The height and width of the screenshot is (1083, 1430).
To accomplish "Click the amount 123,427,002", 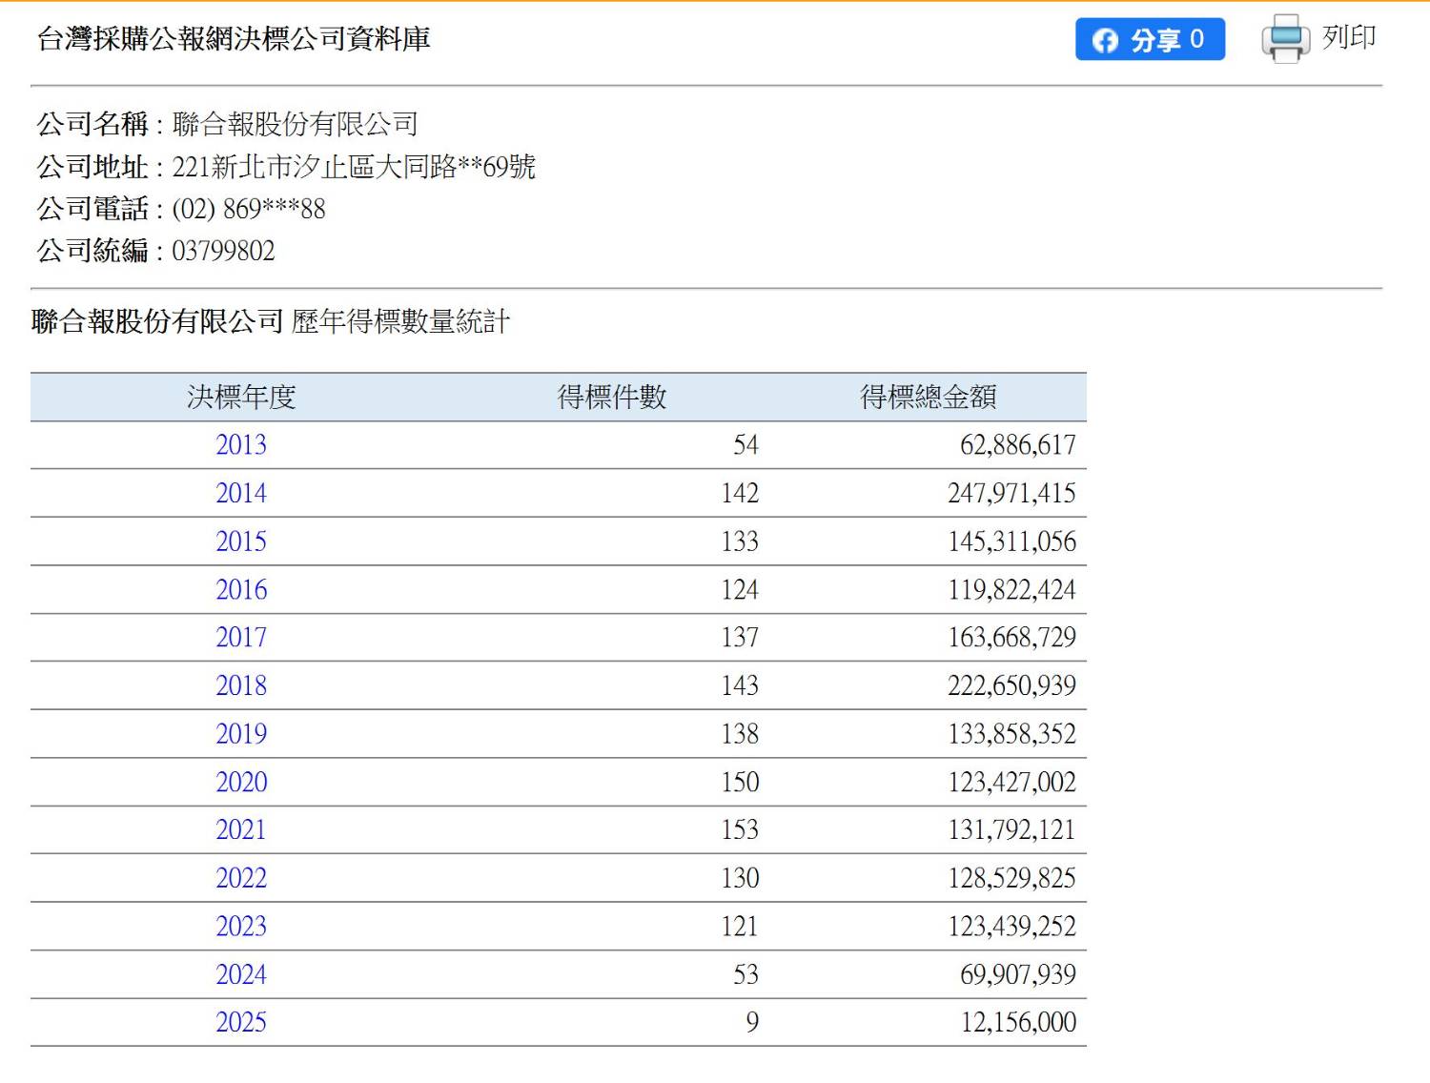I will click(x=1011, y=782).
